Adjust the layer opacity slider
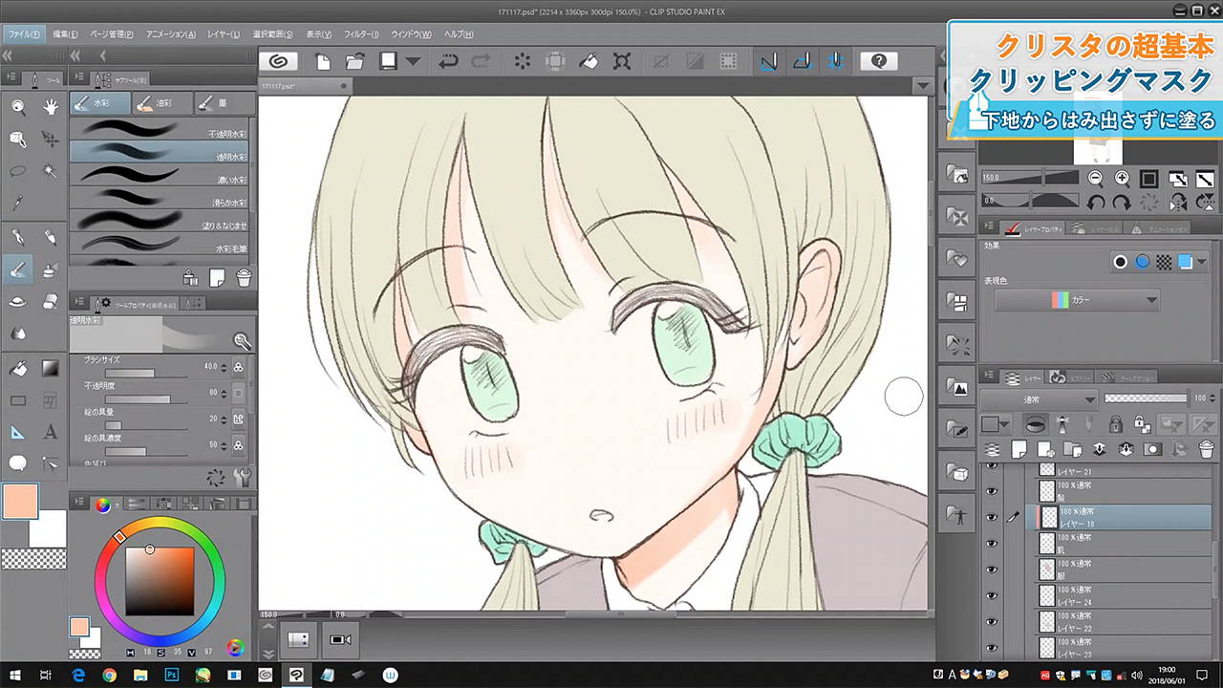Screen dimensions: 1223x688 pos(1147,398)
